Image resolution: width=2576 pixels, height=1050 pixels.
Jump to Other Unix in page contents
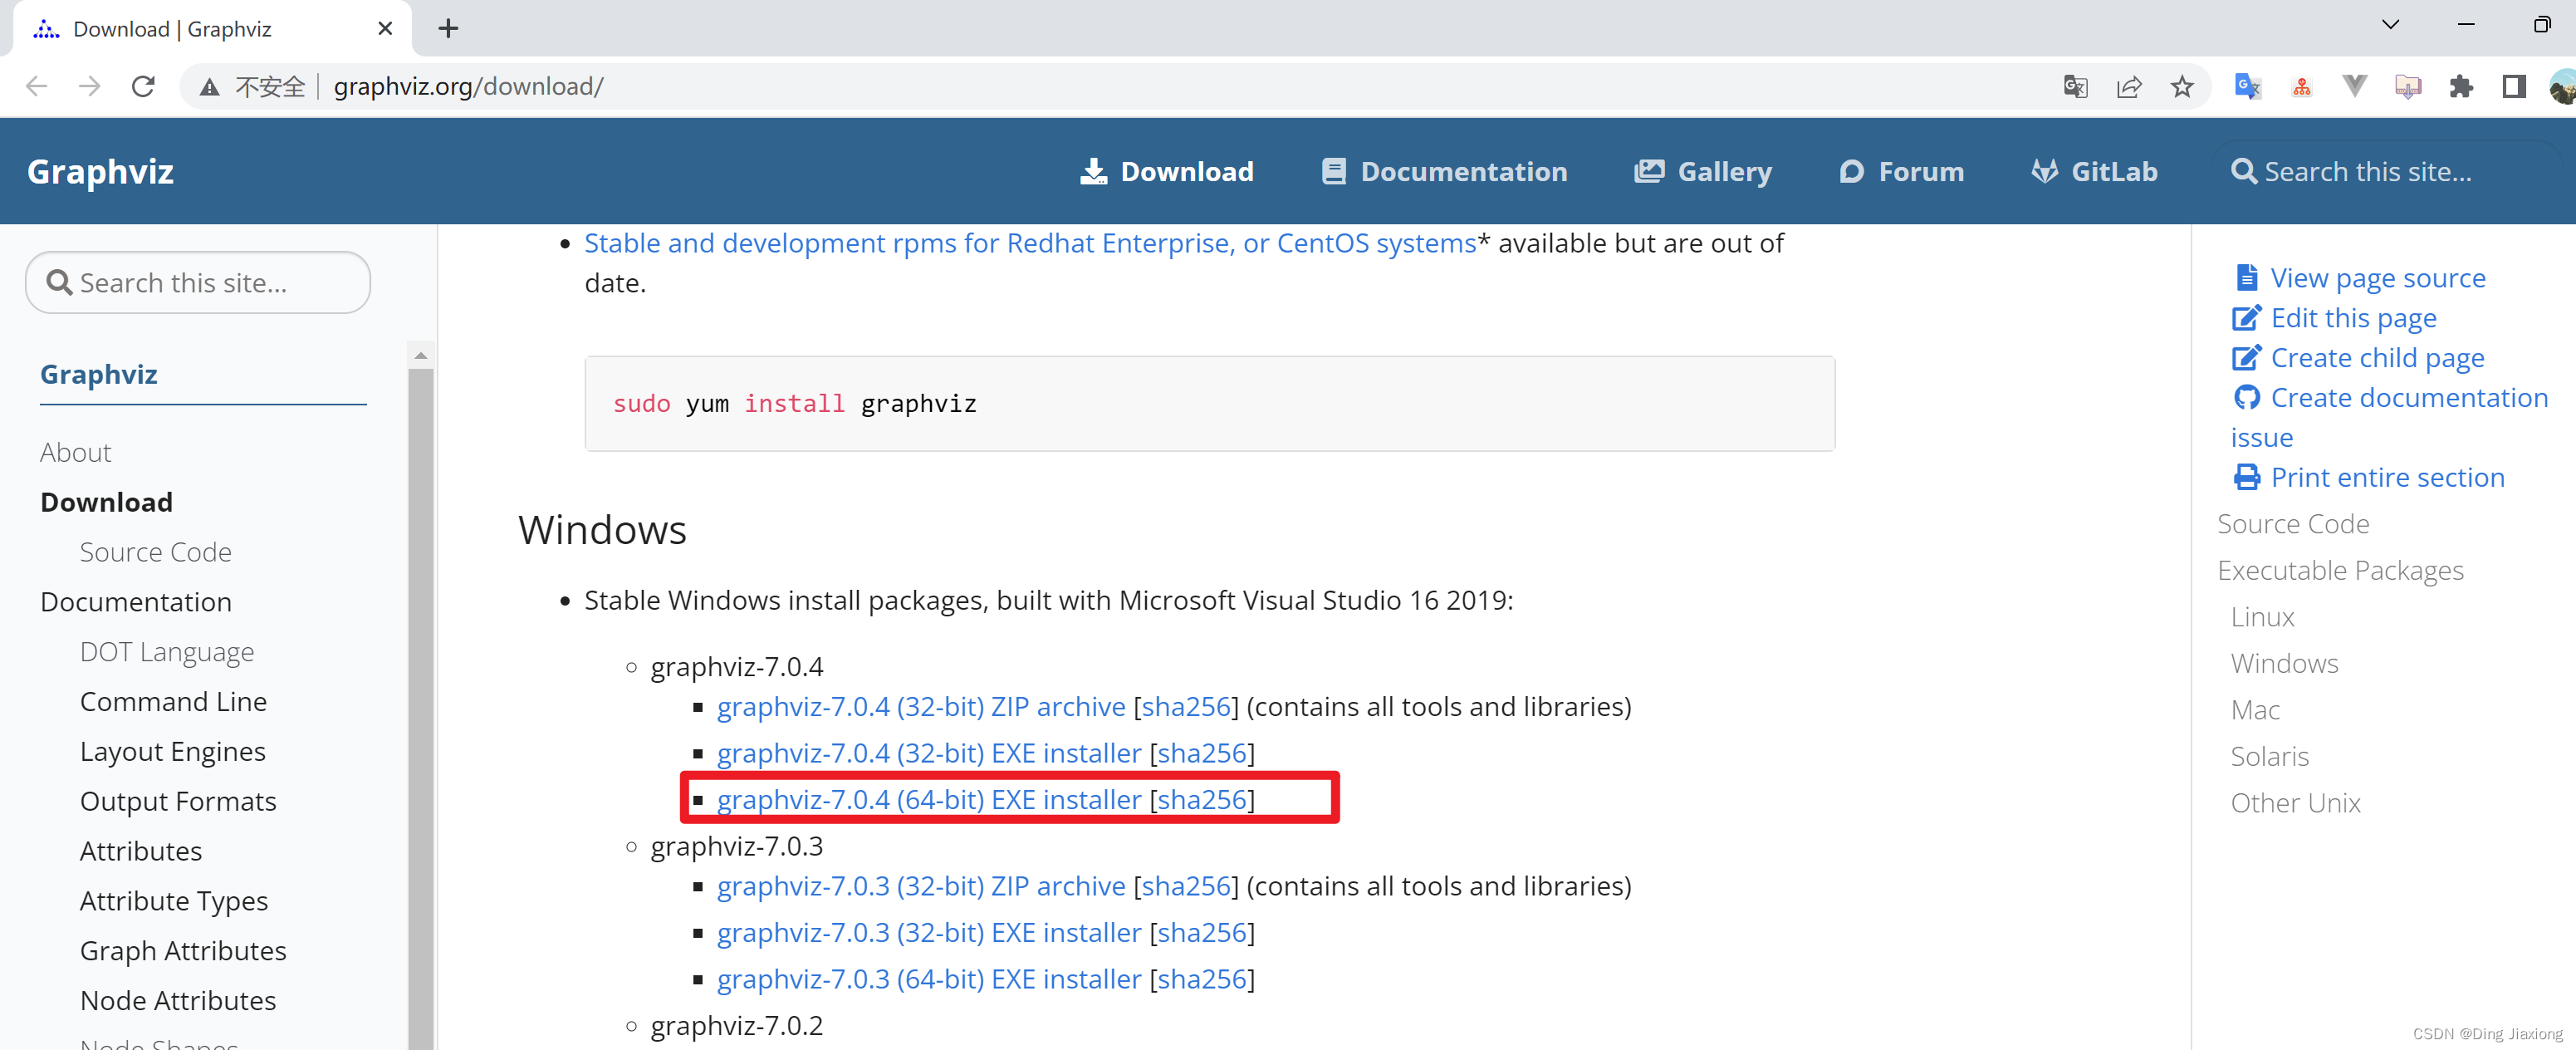(x=2295, y=803)
